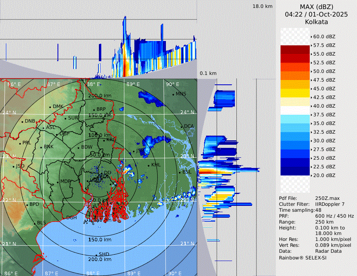This screenshot has width=357, height=276.
Task: Click the 60.0 dBZ legend label
Action: 324,37
